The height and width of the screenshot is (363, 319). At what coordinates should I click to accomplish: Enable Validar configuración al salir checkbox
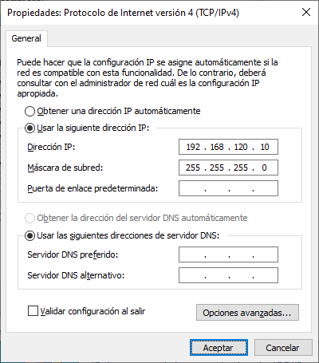(x=33, y=311)
